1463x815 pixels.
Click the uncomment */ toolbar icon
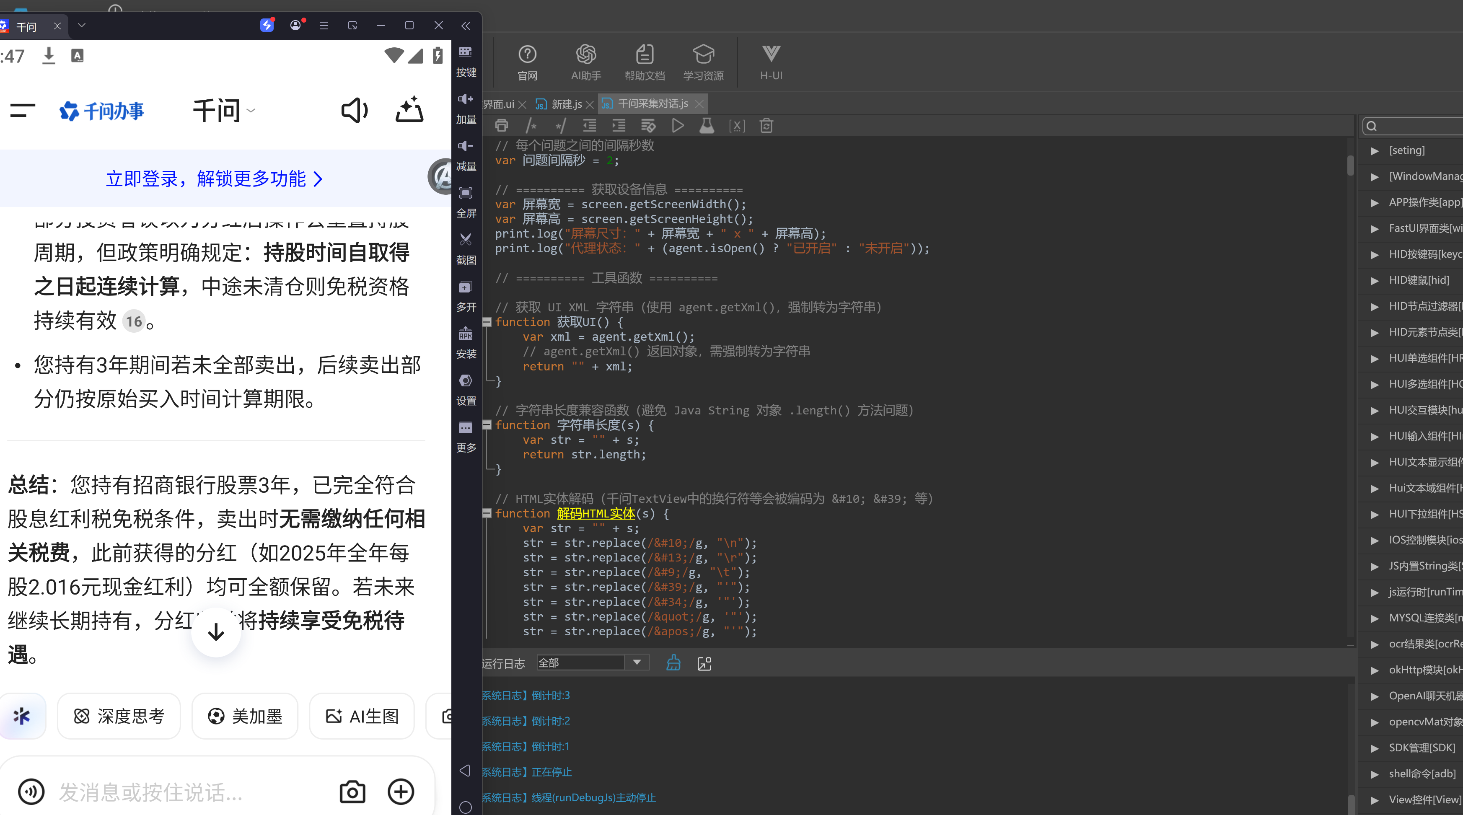(x=561, y=126)
